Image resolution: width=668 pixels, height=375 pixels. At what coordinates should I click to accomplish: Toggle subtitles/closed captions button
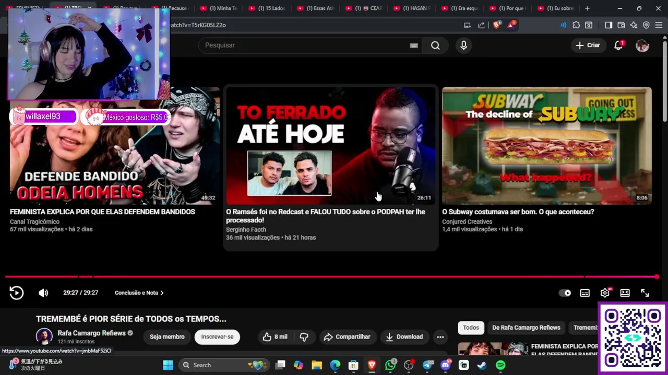[585, 293]
